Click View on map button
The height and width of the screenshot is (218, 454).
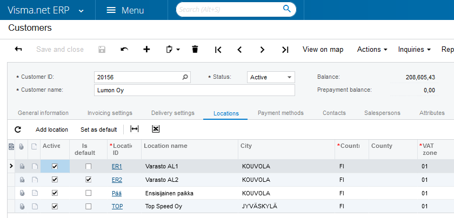point(323,50)
